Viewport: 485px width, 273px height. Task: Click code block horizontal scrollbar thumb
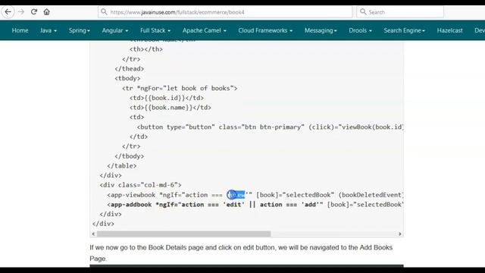coord(183,234)
